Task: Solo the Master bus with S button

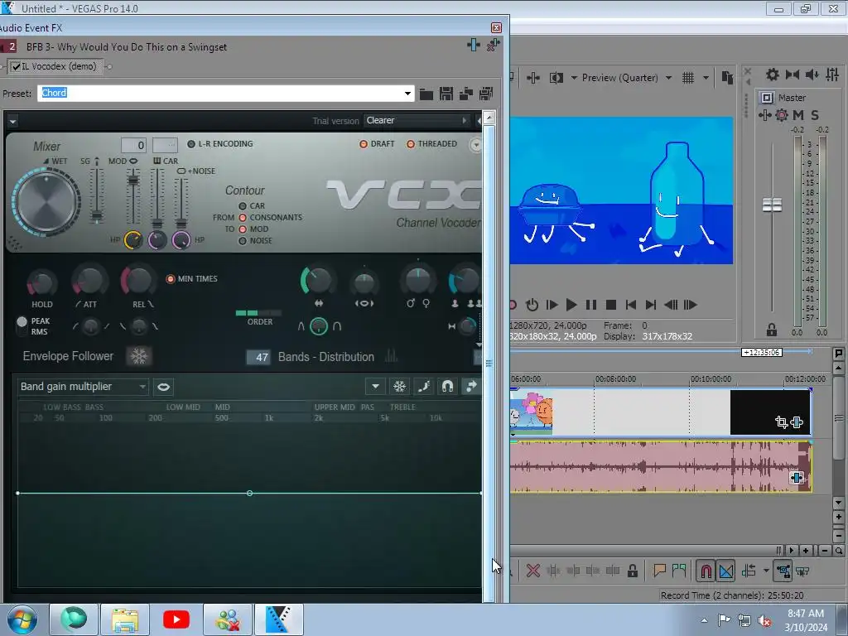Action: [815, 114]
